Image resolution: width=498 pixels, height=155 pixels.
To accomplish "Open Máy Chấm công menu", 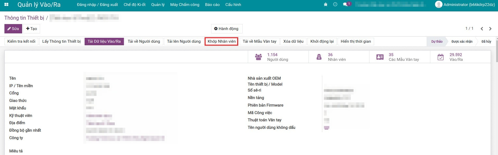I will click(185, 5).
